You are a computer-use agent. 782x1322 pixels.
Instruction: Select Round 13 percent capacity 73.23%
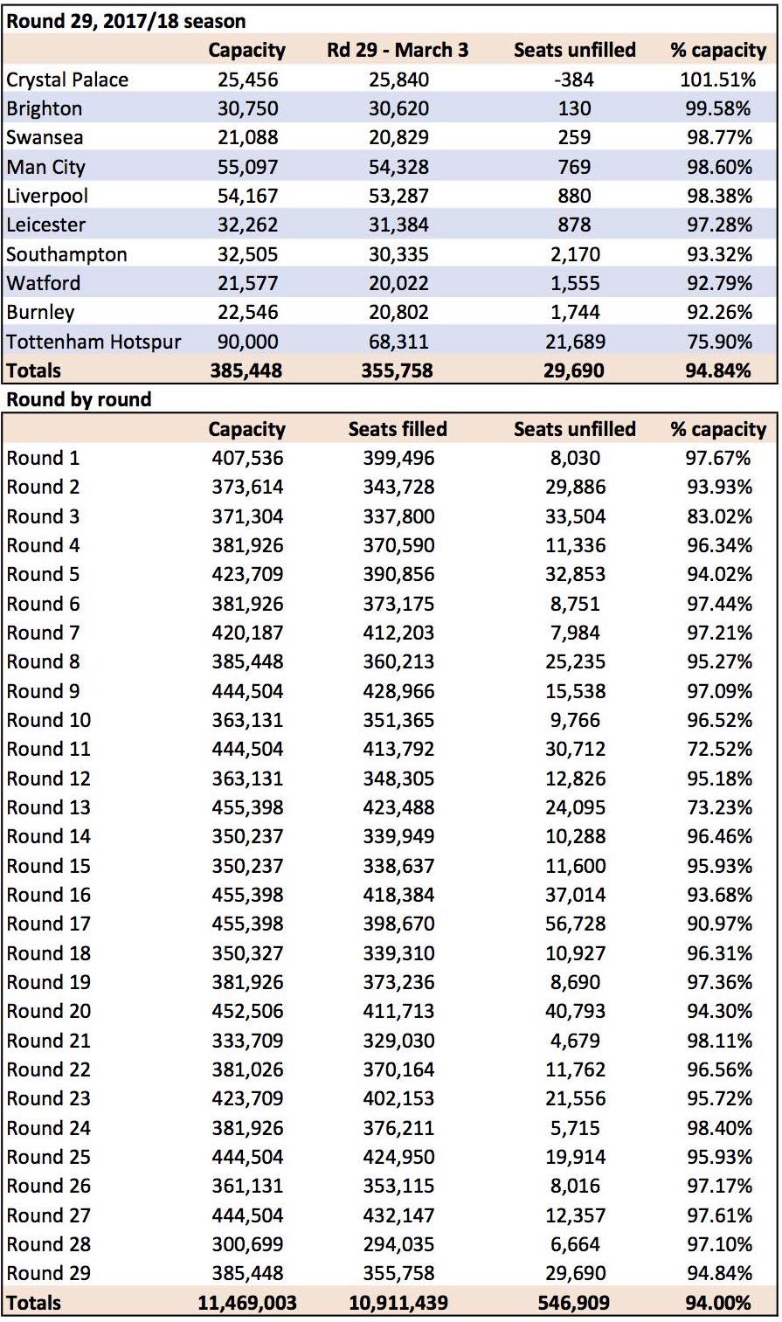pyautogui.click(x=718, y=807)
